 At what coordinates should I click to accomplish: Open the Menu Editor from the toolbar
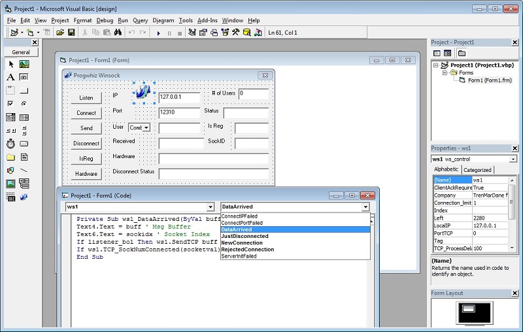[x=47, y=33]
